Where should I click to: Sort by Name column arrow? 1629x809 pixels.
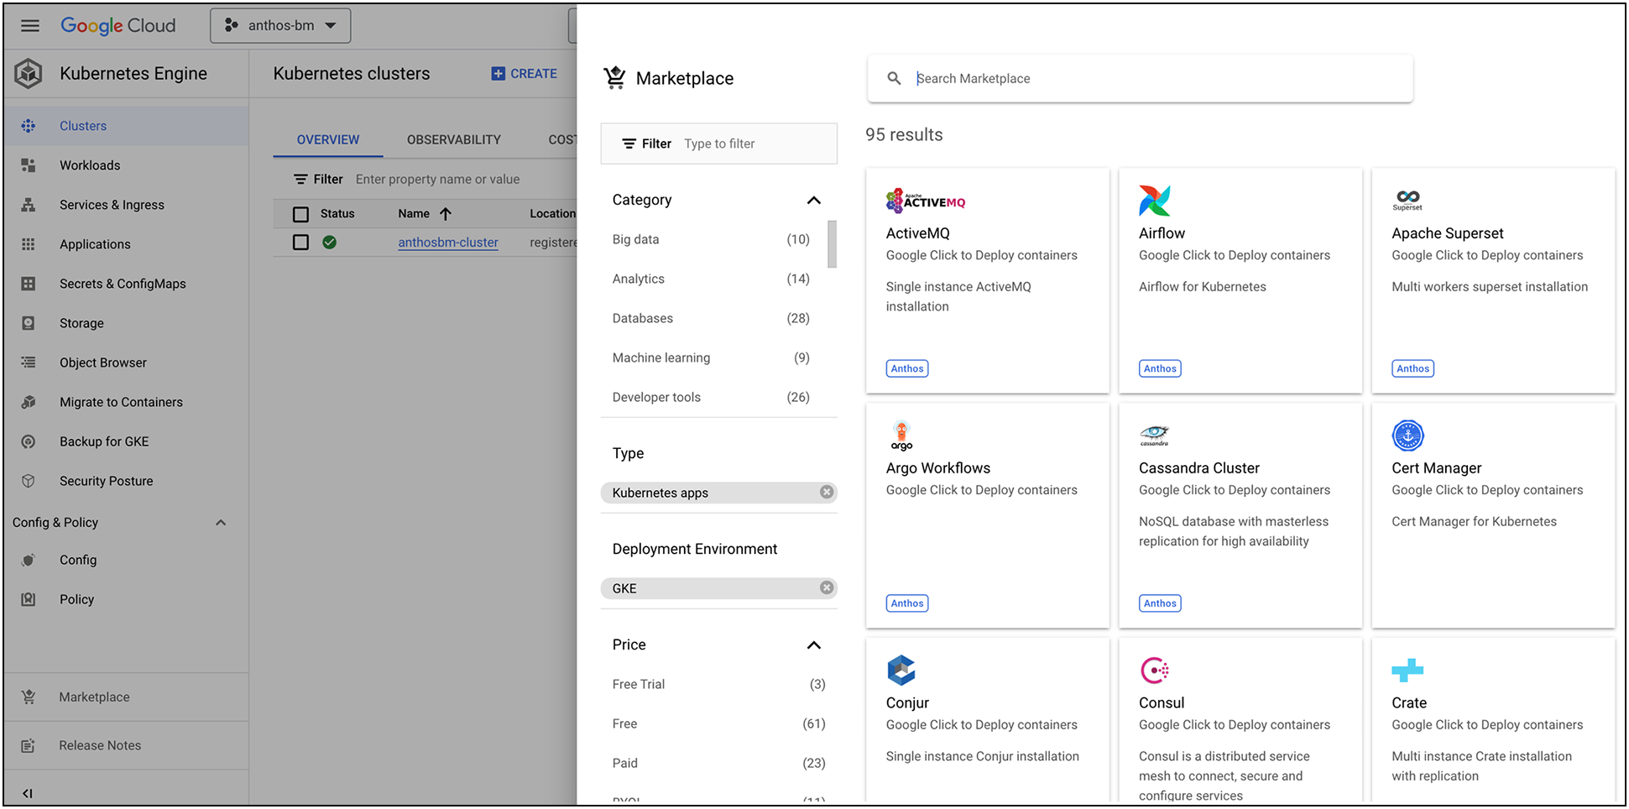point(446,214)
